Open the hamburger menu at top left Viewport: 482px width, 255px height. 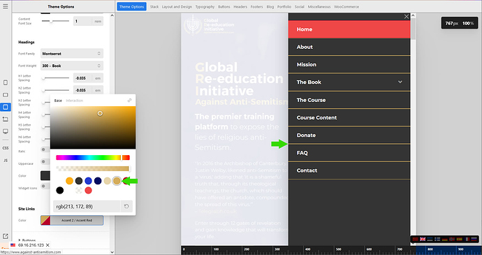(x=6, y=6)
